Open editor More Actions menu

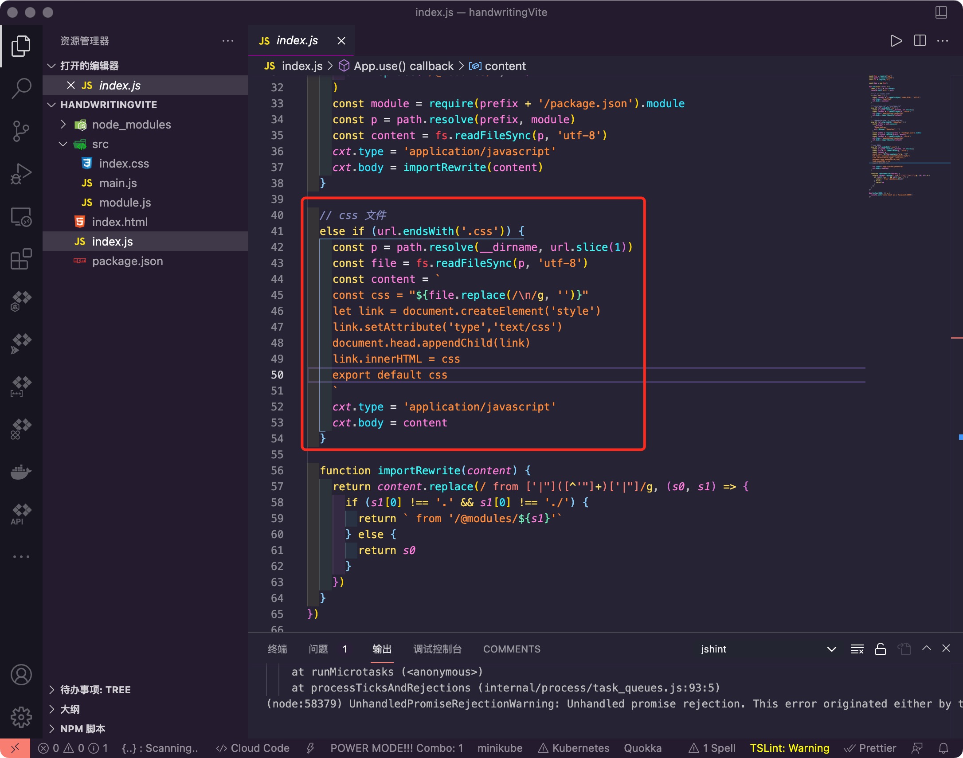click(943, 41)
